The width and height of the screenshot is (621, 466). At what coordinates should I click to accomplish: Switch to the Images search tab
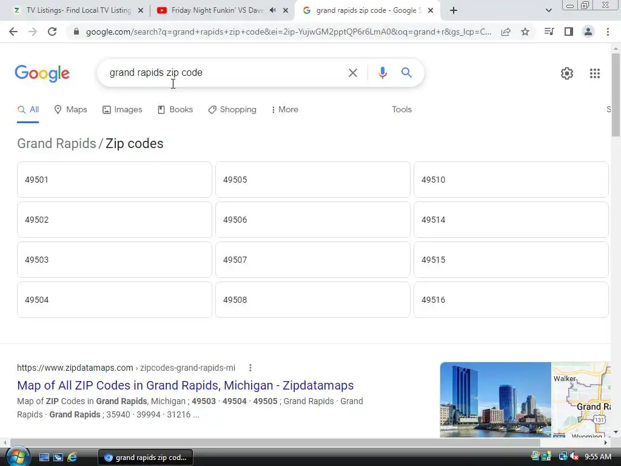[x=122, y=109]
